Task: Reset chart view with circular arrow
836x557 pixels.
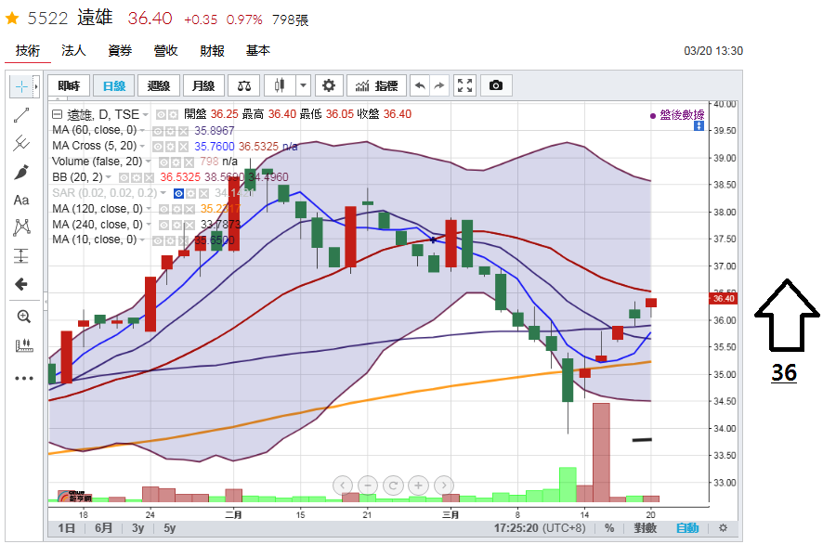Action: [393, 486]
